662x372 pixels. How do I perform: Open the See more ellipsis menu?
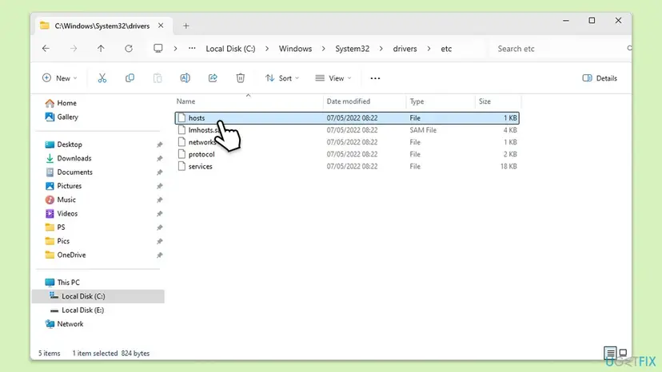375,78
